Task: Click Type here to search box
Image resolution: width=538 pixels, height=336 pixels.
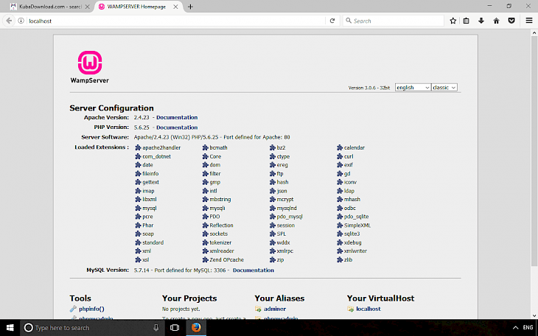Action: [x=93, y=328]
